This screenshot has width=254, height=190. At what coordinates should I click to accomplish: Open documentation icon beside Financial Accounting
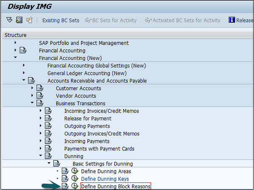(x=23, y=51)
